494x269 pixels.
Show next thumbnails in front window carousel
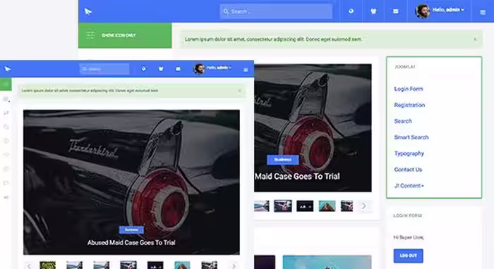[x=234, y=266]
